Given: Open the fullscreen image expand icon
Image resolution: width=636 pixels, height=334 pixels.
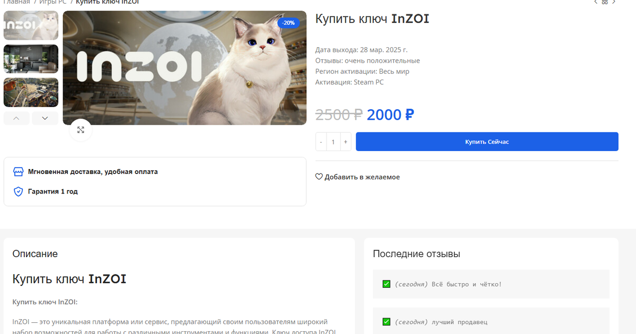Looking at the screenshot, I should click(x=81, y=130).
